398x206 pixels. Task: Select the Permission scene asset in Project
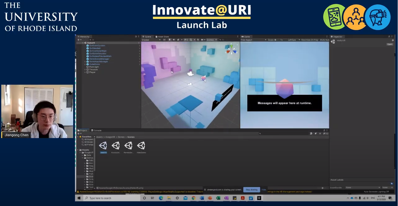[x=128, y=146]
